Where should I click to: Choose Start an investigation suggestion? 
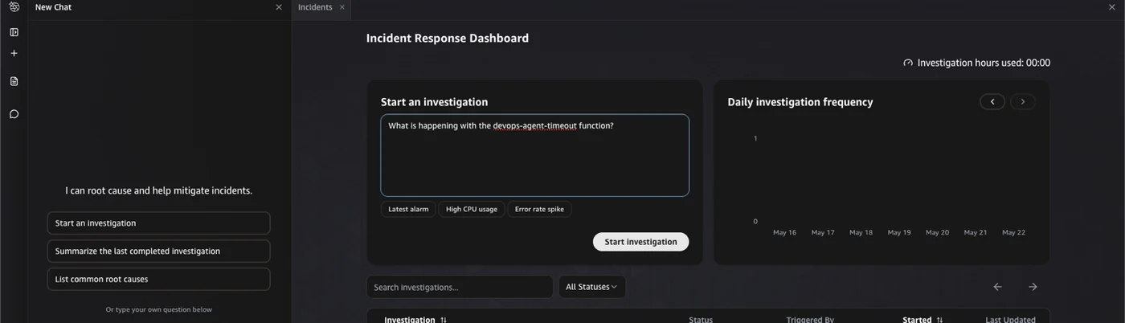[x=159, y=223]
